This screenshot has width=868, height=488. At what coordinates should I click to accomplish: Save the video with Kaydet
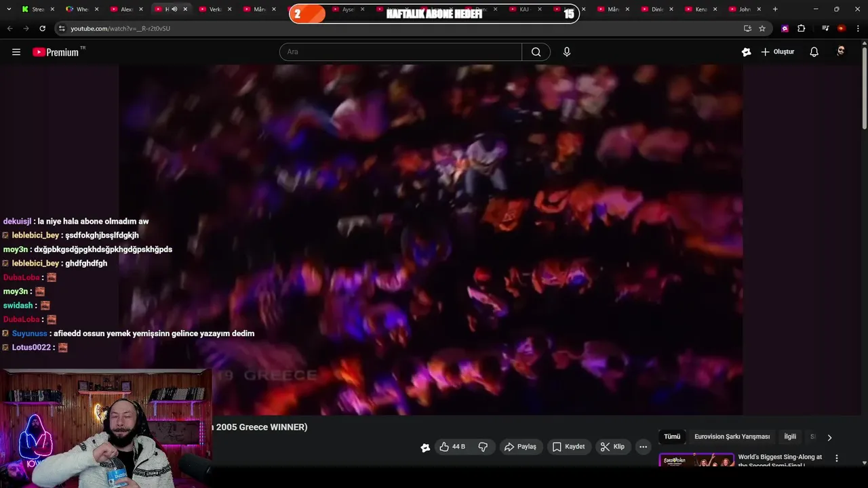point(568,447)
